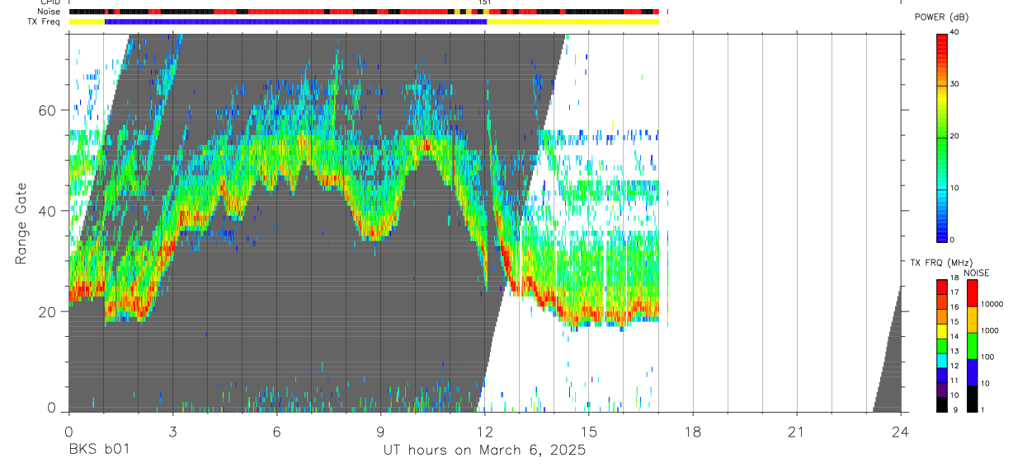Viewport: 1013px width, 467px height.
Task: Click the "NOISE" legend title above the noise scale
Action: coord(976,273)
